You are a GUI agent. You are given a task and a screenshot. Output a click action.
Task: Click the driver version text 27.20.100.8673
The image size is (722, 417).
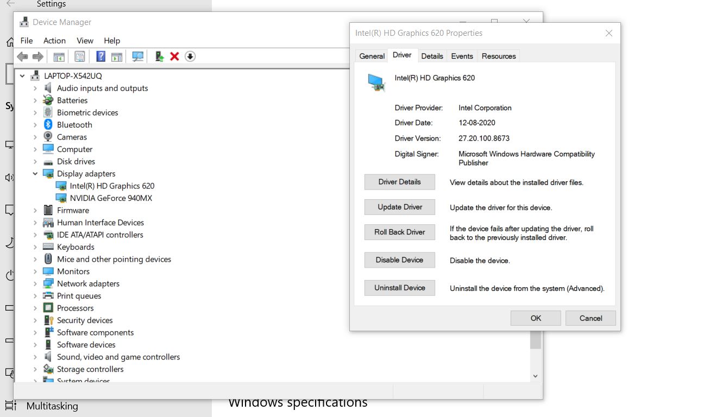tap(484, 138)
